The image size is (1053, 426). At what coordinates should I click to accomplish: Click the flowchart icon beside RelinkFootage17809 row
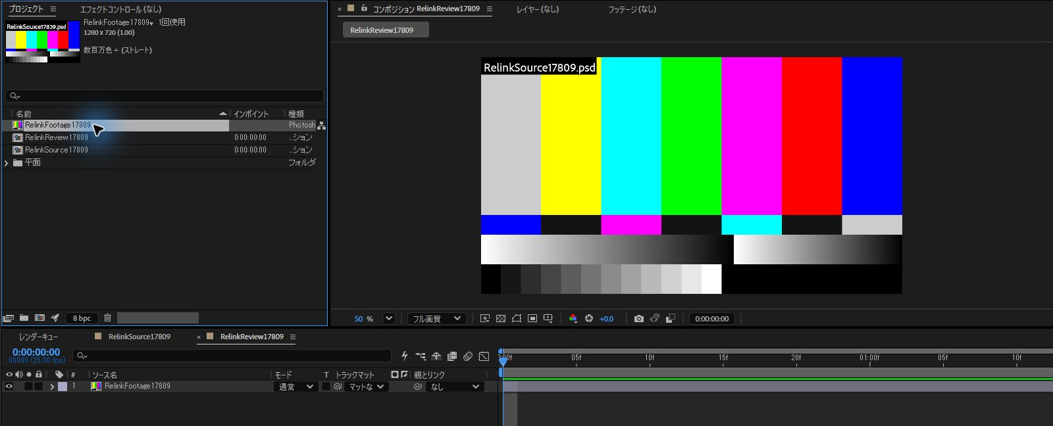tap(321, 125)
